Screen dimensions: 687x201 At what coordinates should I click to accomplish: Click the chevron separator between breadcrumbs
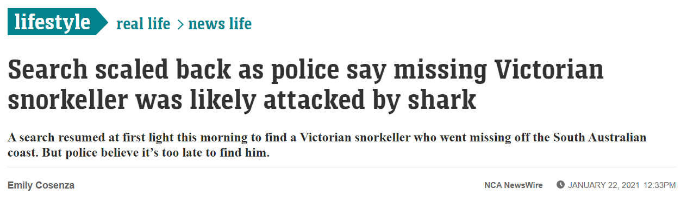coord(180,24)
